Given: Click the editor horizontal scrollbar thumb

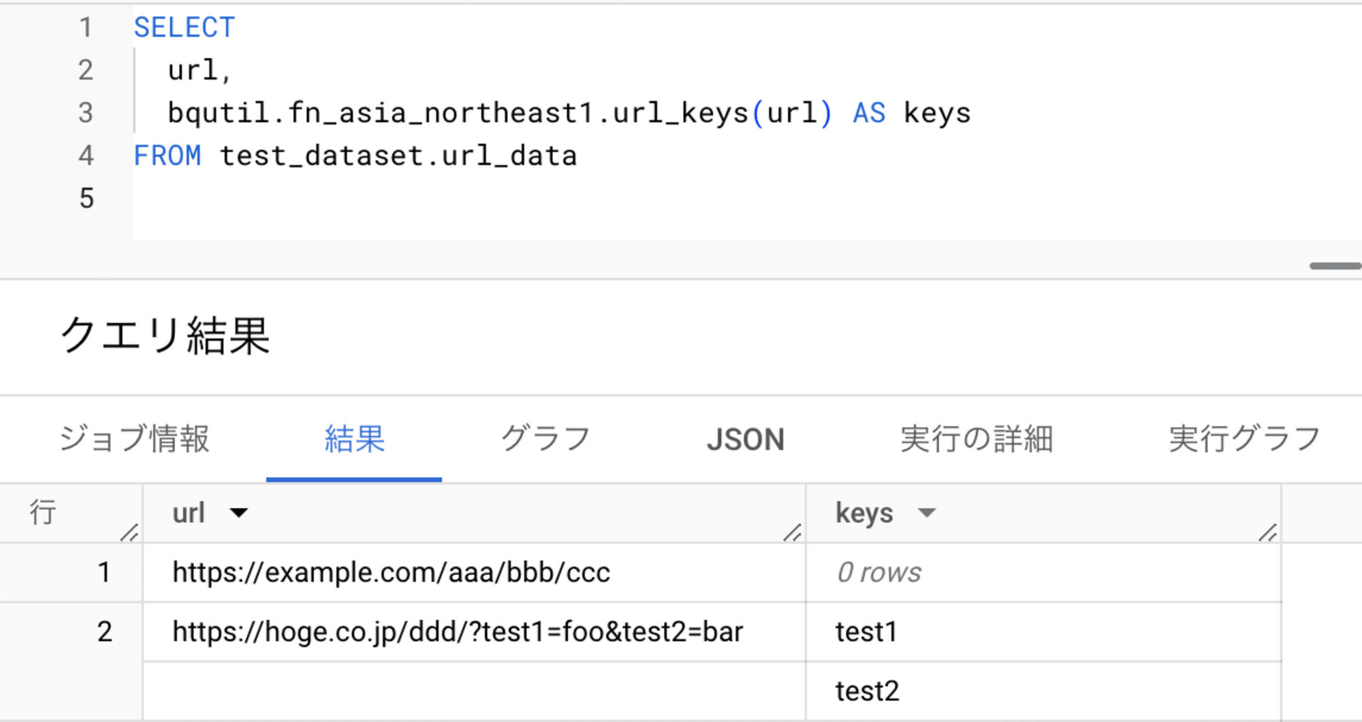Looking at the screenshot, I should tap(1335, 266).
